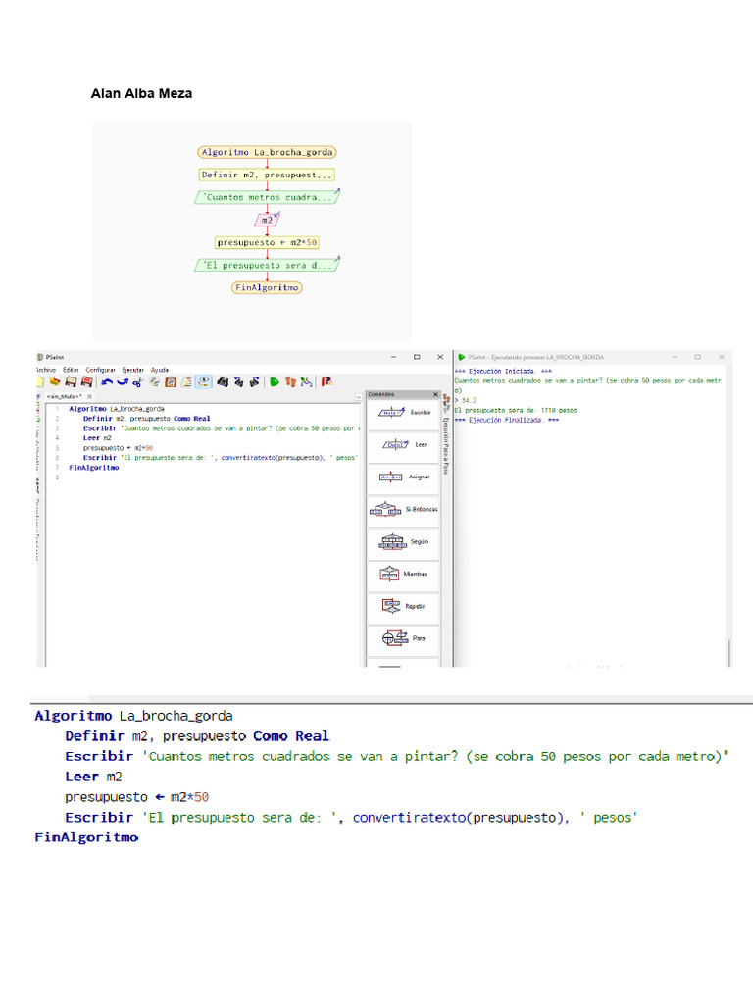Click the step-by-step footprints icon
This screenshot has width=753, height=1004.
[290, 381]
